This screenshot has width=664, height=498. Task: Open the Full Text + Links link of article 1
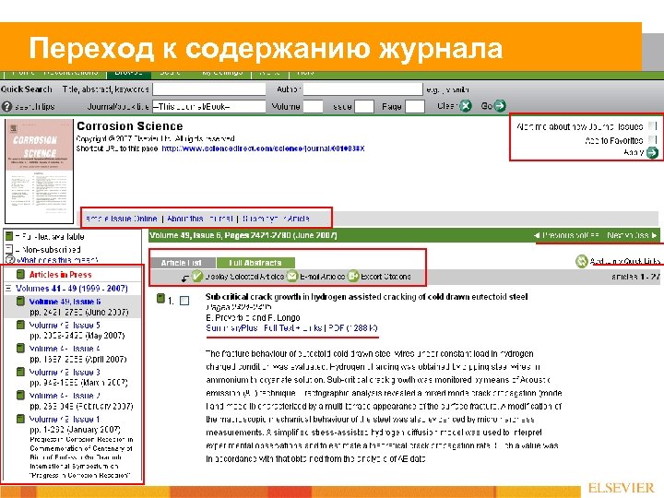coord(292,328)
